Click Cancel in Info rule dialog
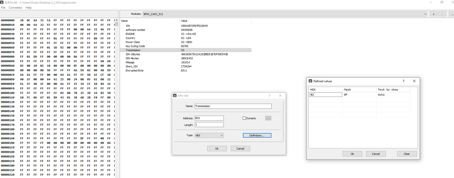The width and height of the screenshot is (454, 178). 240,149
